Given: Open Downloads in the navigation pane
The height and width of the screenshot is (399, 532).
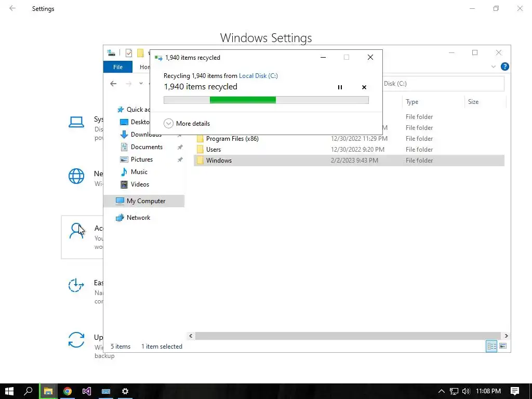Looking at the screenshot, I should click(141, 135).
